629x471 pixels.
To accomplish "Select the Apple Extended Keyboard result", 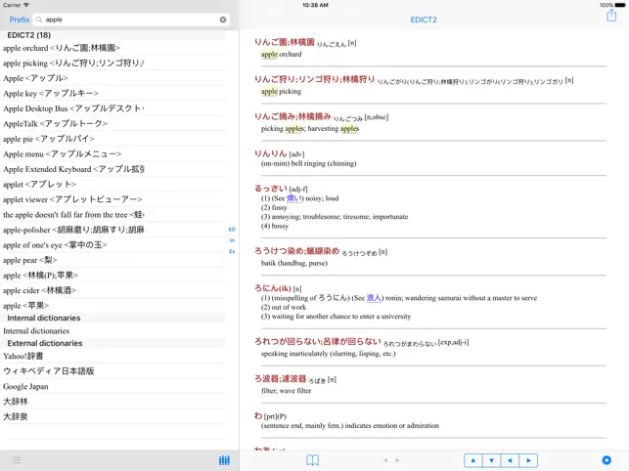I will (x=113, y=169).
